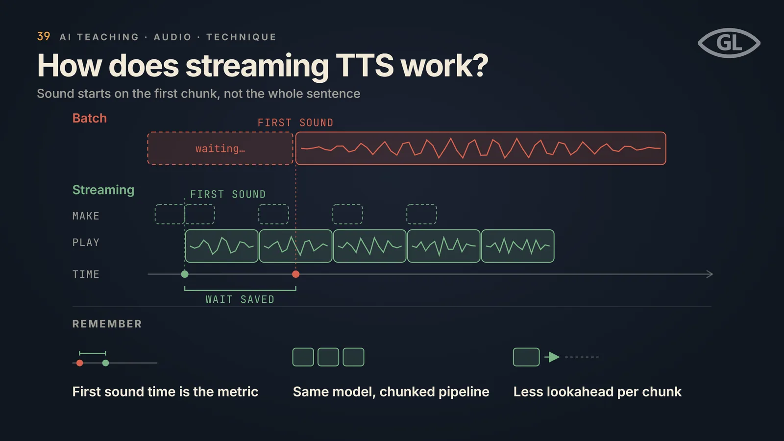
Task: Click the slide title 'How does streaming TTS work?'
Action: (x=263, y=66)
